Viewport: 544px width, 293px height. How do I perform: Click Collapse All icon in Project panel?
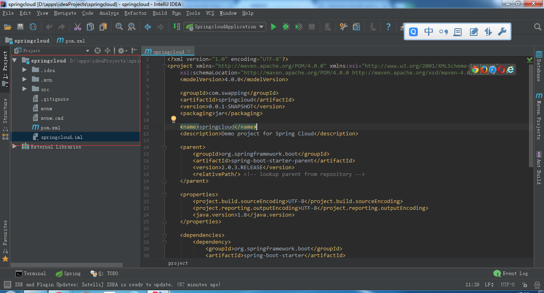(x=108, y=51)
